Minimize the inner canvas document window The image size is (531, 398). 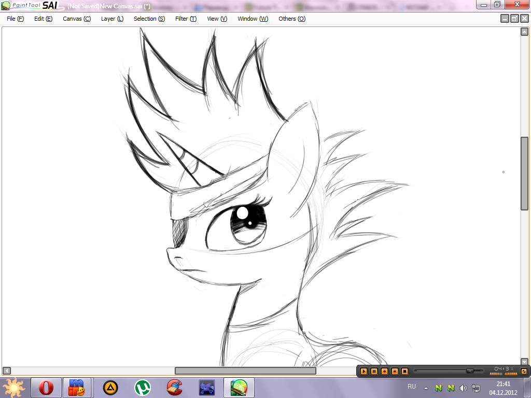coord(505,19)
